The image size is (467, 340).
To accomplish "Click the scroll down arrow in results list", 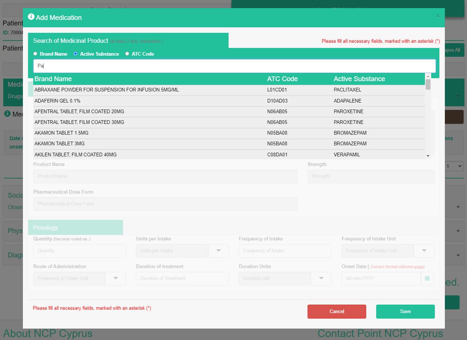I will click(x=428, y=156).
